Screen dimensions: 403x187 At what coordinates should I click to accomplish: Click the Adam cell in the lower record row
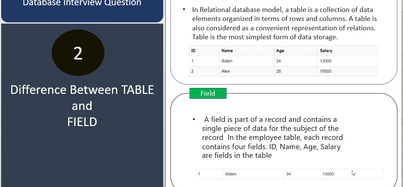254,174
